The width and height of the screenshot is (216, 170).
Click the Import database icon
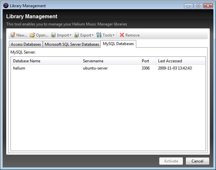click(x=53, y=35)
